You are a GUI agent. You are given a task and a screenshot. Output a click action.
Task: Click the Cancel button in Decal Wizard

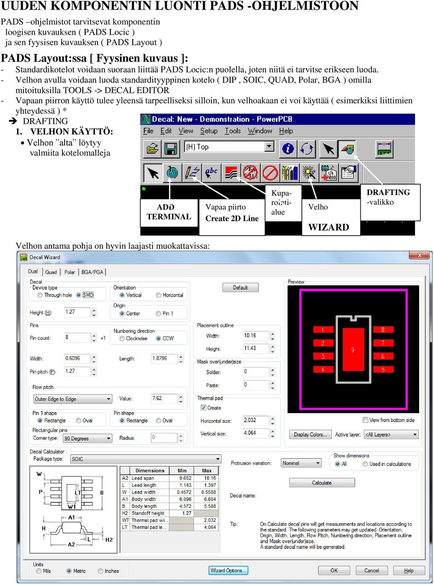(372, 570)
